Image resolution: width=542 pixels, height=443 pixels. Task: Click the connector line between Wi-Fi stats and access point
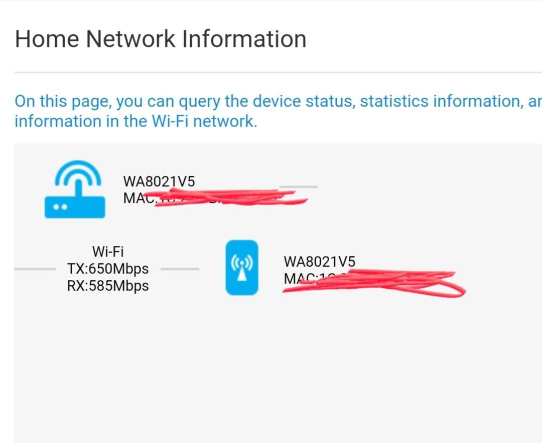pyautogui.click(x=180, y=269)
